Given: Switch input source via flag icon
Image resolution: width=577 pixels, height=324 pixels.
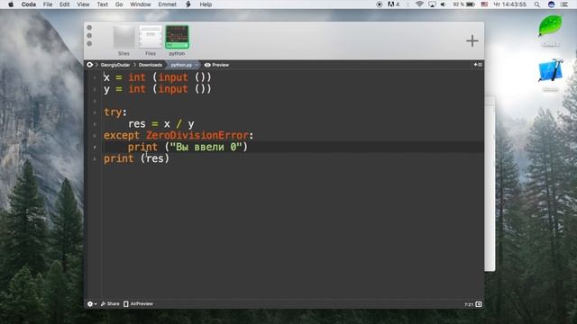Looking at the screenshot, I should click(484, 4).
